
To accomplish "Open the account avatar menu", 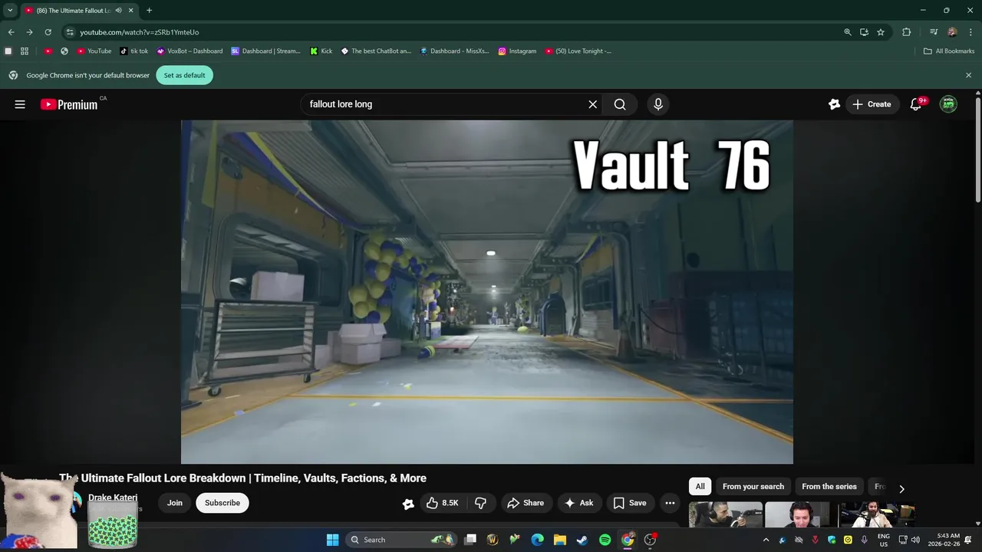I will [x=948, y=104].
